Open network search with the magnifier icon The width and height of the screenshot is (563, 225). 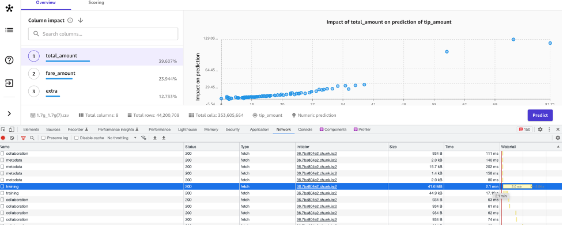32,138
